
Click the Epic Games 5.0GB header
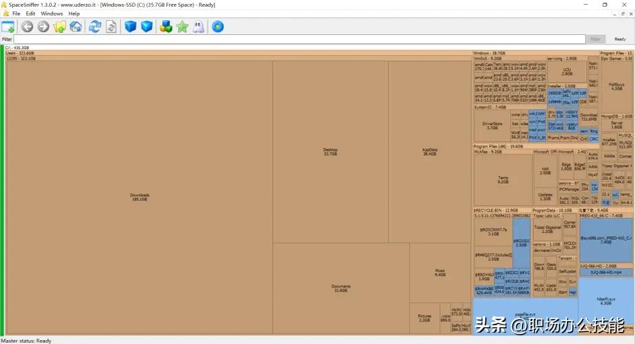[x=616, y=59]
